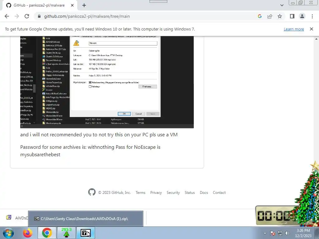Open a new browser tab

pyautogui.click(x=84, y=5)
